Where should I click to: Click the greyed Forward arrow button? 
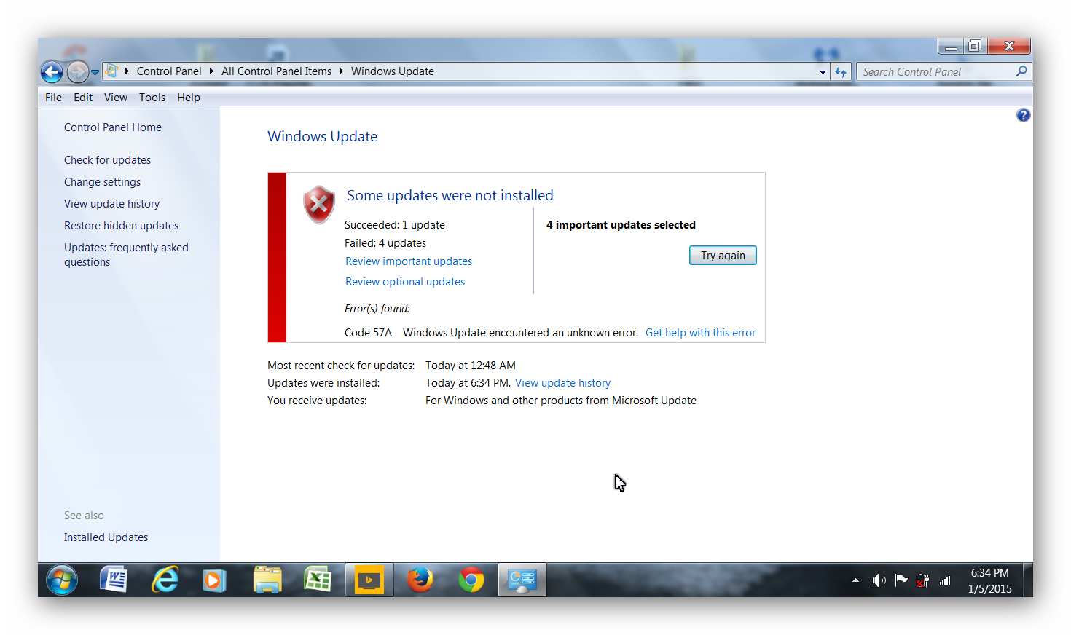click(x=77, y=71)
